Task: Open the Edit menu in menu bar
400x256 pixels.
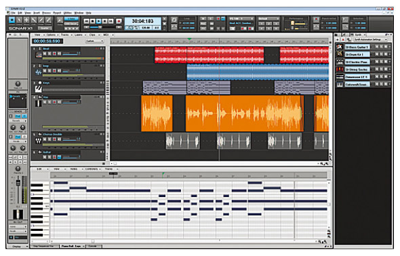Action: tap(20, 13)
